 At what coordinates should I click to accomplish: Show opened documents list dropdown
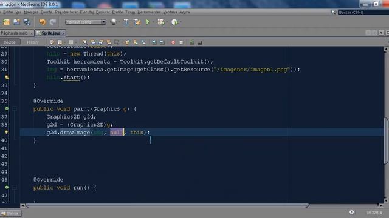click(381, 33)
